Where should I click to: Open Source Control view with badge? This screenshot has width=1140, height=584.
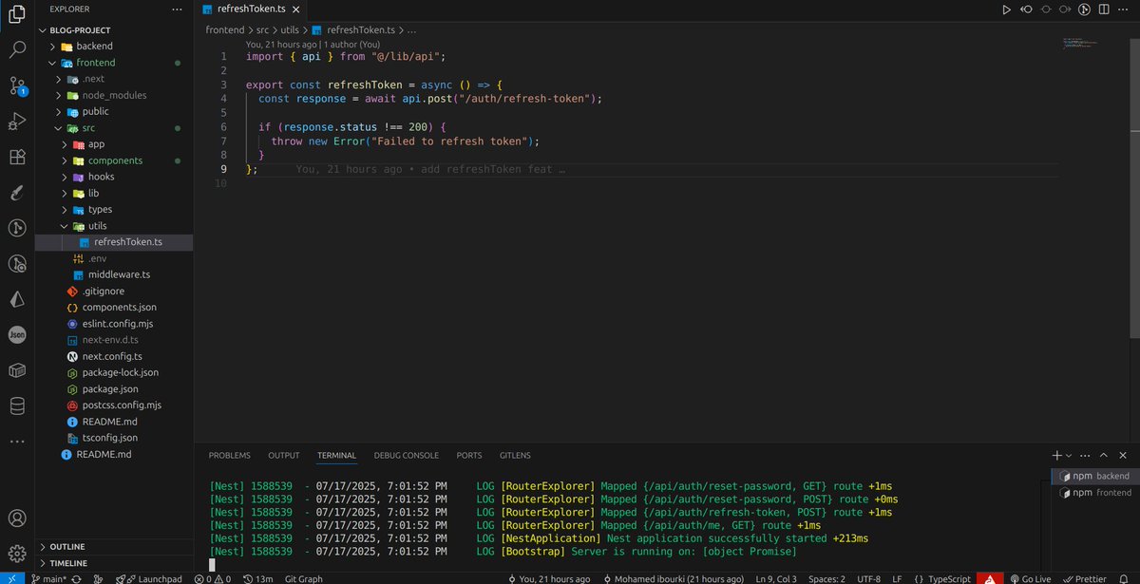point(16,86)
